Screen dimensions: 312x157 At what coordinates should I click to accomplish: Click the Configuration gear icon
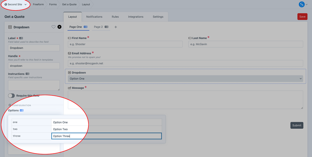[x=10, y=105]
